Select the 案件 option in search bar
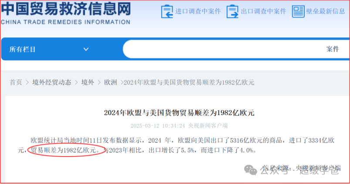 [333, 49]
